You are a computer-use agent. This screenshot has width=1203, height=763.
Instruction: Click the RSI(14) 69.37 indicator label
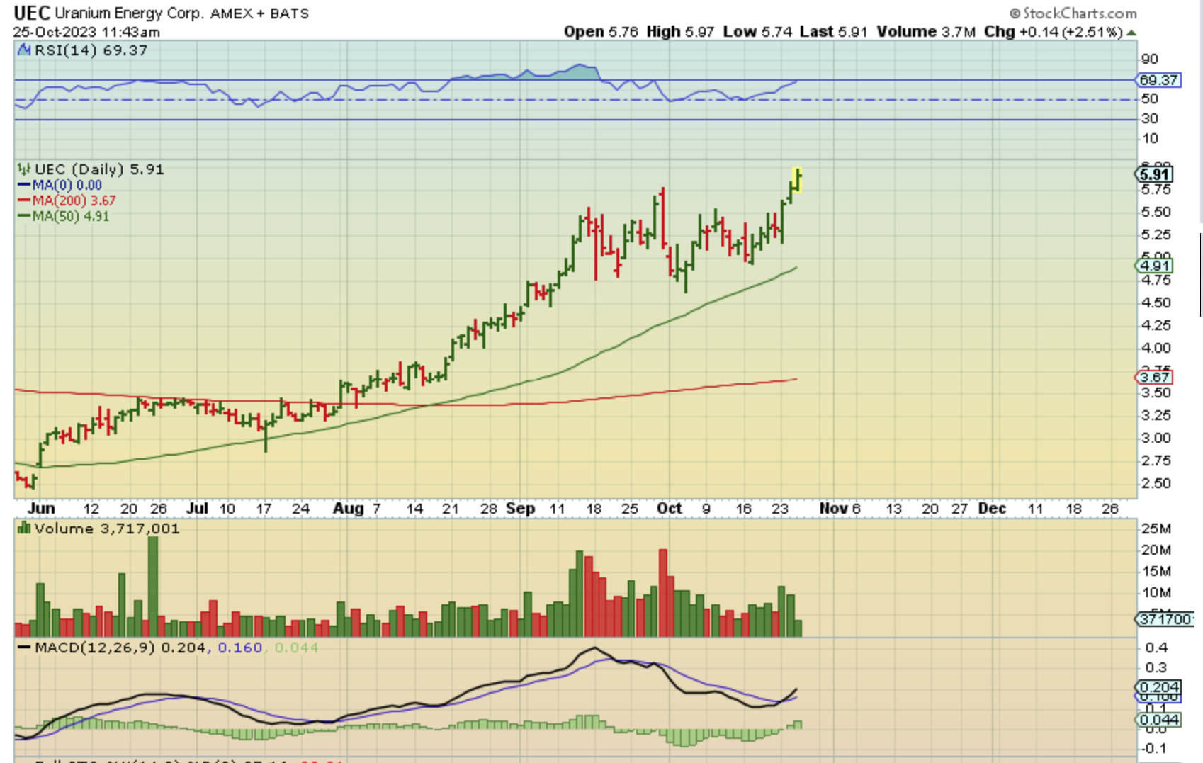[x=91, y=50]
